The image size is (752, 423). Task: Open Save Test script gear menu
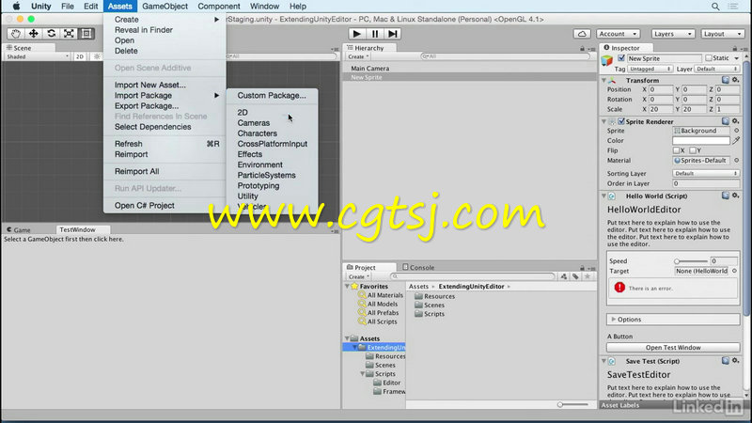click(x=735, y=361)
